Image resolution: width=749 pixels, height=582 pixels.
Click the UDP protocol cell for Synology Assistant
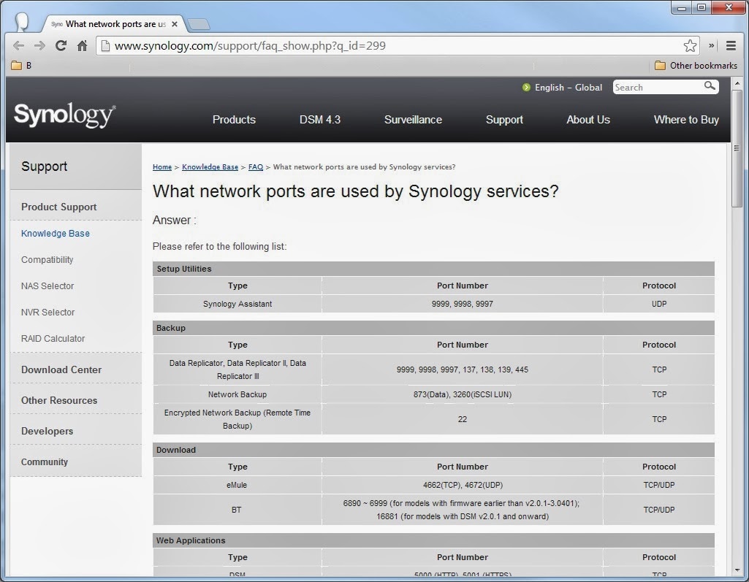pyautogui.click(x=659, y=304)
